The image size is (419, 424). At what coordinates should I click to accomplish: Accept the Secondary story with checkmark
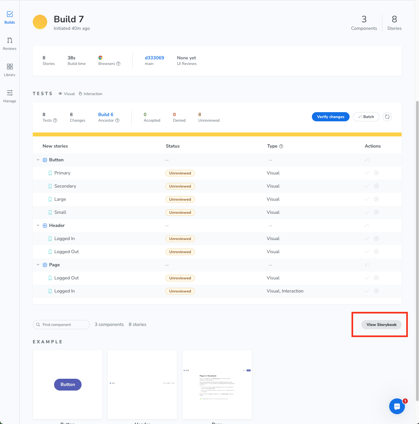tap(367, 186)
